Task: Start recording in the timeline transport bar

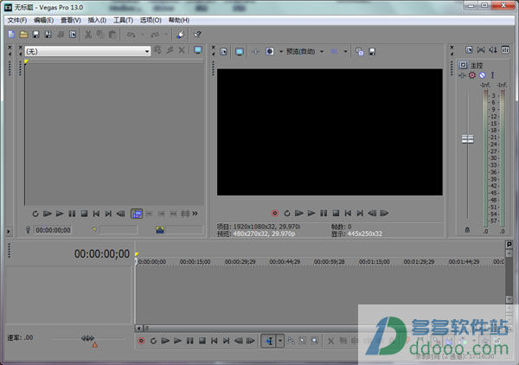Action: click(x=141, y=341)
